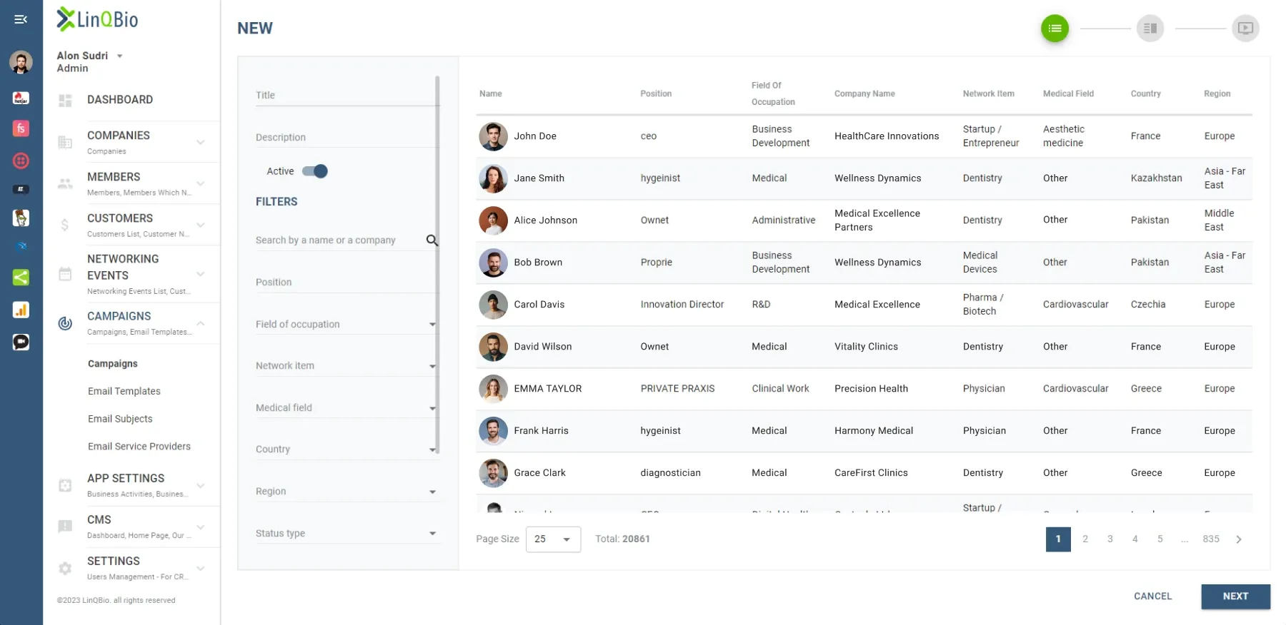This screenshot has width=1286, height=625.
Task: Click the CANCEL button
Action: coord(1152,596)
